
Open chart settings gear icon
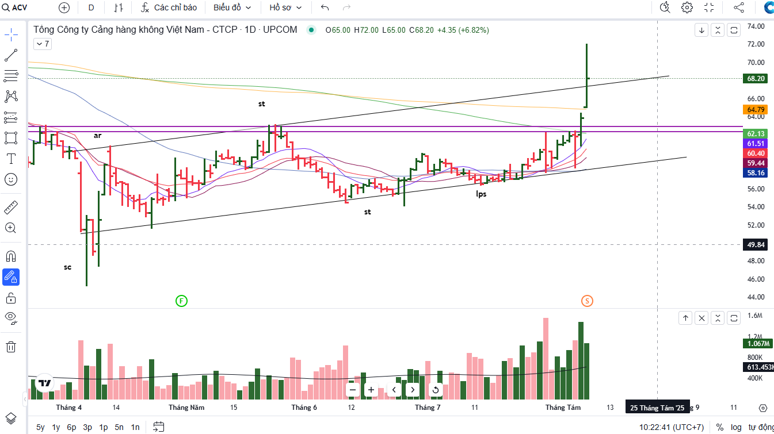(x=687, y=7)
